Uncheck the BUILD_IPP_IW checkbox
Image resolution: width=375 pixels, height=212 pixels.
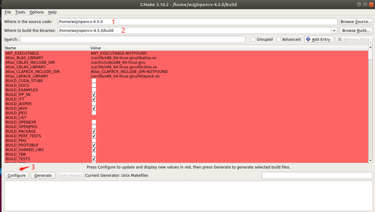coord(94,95)
